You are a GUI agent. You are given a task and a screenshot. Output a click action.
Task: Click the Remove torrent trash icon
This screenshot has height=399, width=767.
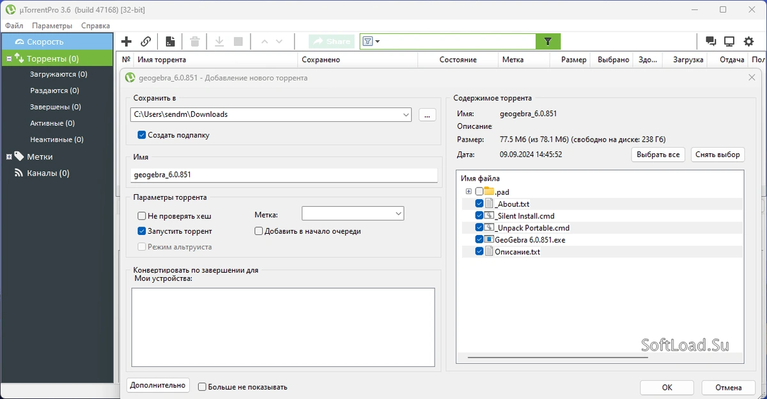point(195,41)
